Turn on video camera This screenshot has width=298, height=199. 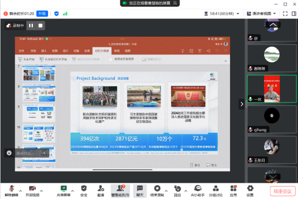[32, 191]
